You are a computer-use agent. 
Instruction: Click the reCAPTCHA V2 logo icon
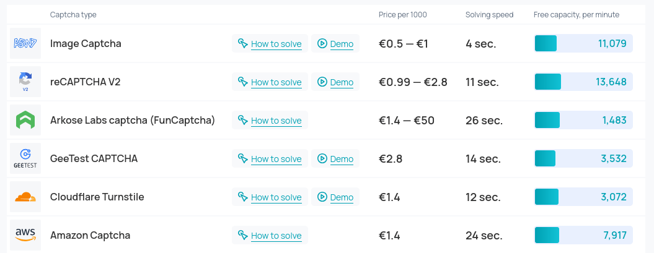[25, 82]
